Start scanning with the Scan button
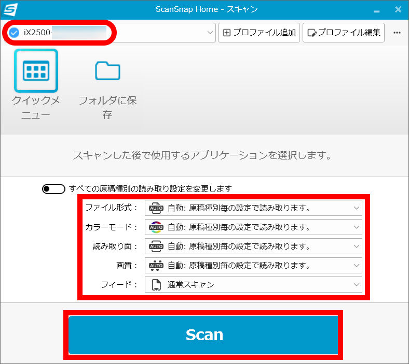The width and height of the screenshot is (409, 364). pyautogui.click(x=203, y=335)
